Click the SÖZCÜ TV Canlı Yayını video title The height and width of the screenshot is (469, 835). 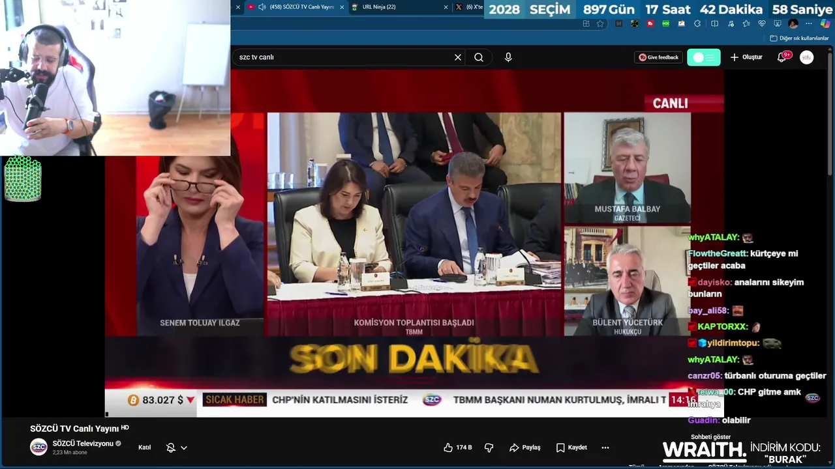tap(75, 429)
